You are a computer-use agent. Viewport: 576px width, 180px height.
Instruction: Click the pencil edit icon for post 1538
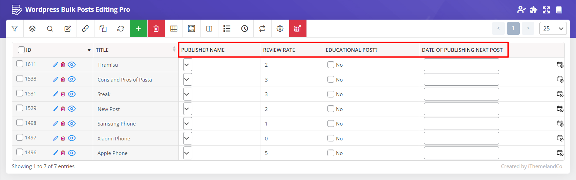pyautogui.click(x=56, y=79)
